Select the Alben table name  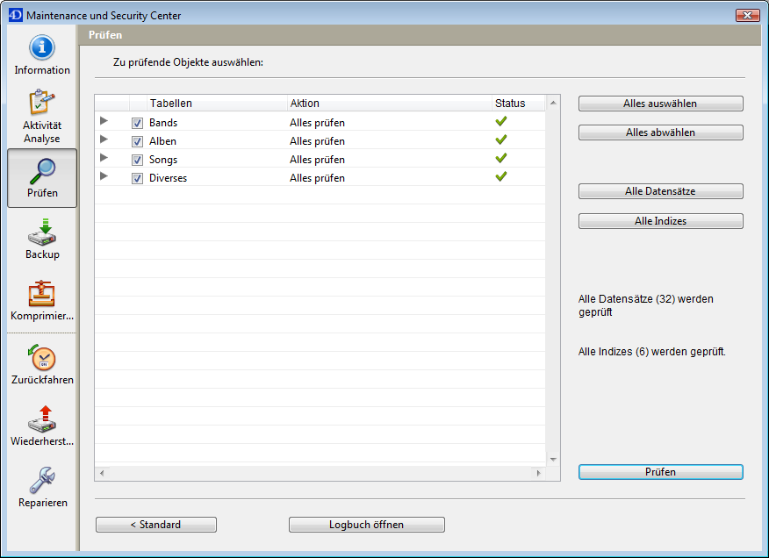tap(162, 141)
